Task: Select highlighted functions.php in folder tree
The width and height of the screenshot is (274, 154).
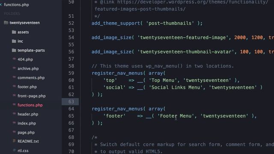Action: (30, 105)
